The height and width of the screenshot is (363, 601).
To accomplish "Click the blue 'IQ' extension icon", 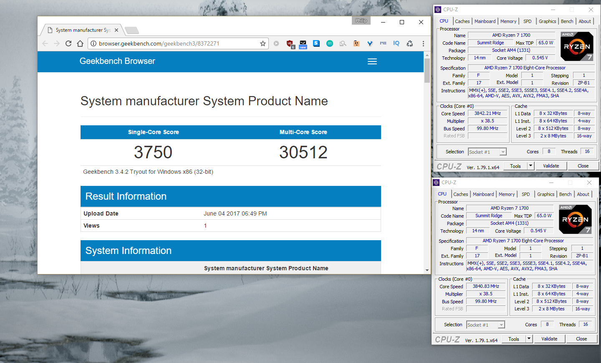I will [396, 43].
